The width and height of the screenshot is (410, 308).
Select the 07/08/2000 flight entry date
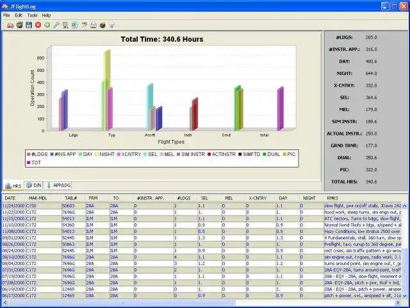[x=13, y=283]
